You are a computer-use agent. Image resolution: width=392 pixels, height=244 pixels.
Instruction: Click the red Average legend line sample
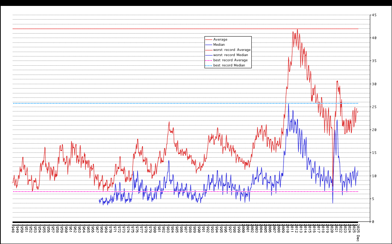209,39
